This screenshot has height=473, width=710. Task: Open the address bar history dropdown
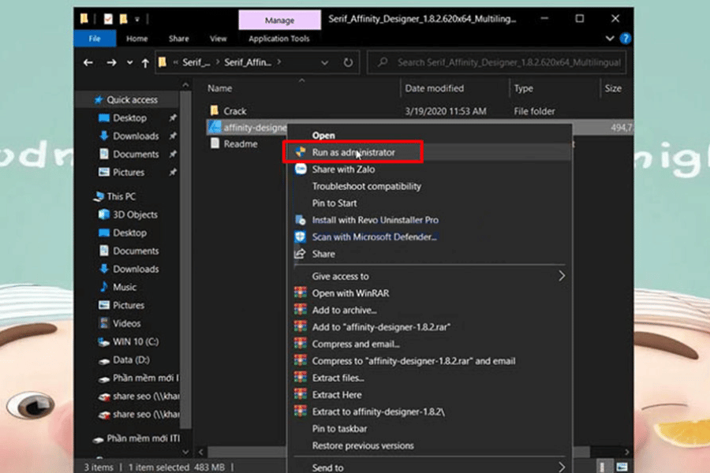click(325, 62)
